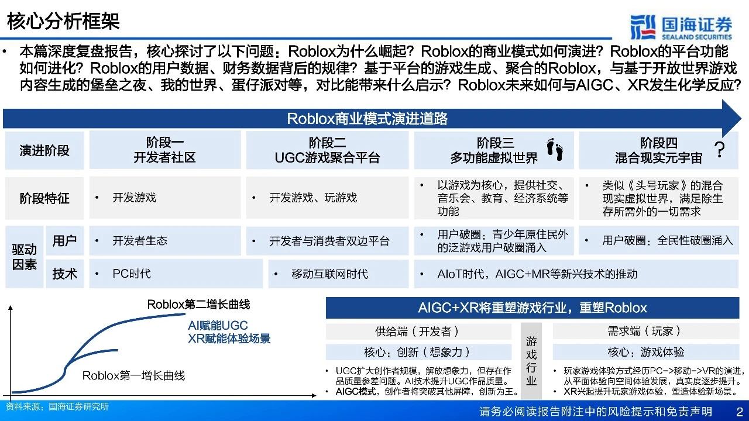Click the Roblox商业模式演进道路 arrow banner
The width and height of the screenshot is (749, 421).
coord(372,119)
